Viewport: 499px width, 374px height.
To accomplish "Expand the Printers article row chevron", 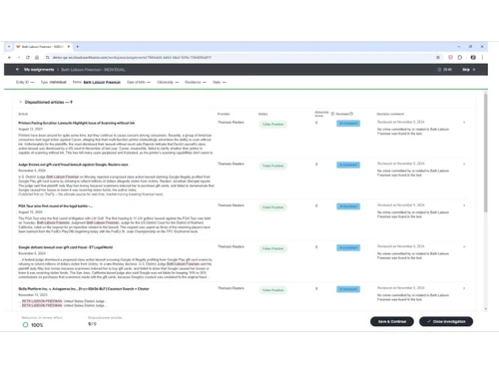I will pos(464,123).
